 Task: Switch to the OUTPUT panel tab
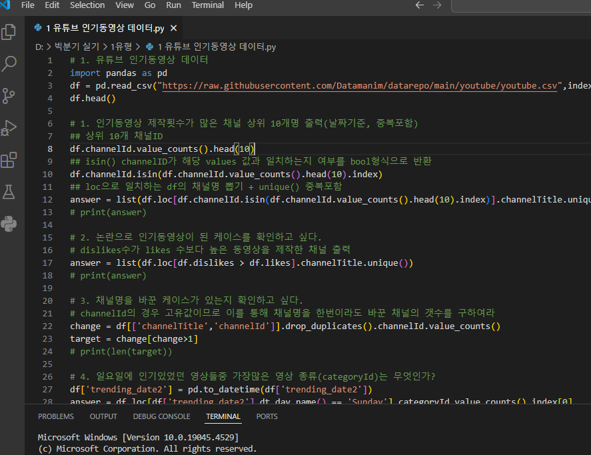(103, 416)
